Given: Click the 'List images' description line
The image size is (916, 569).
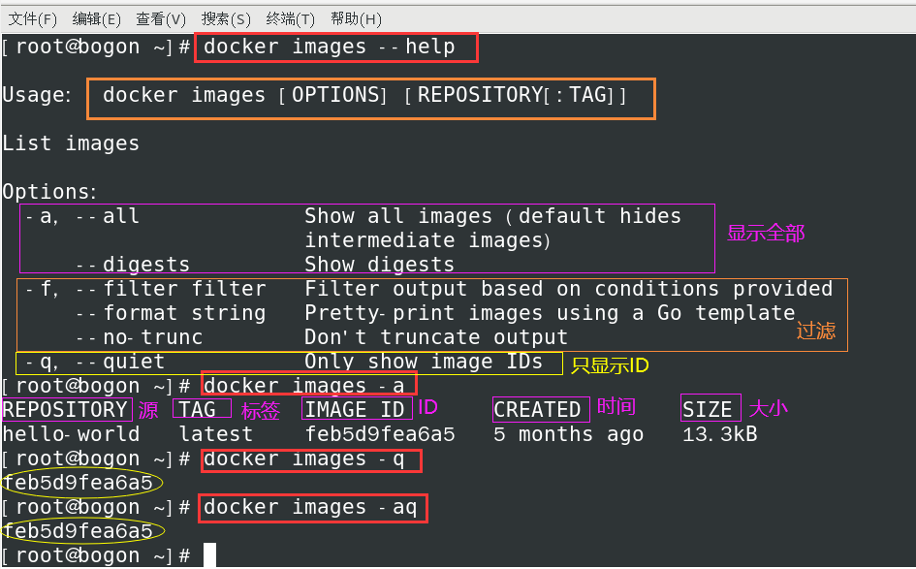Looking at the screenshot, I should (x=71, y=143).
